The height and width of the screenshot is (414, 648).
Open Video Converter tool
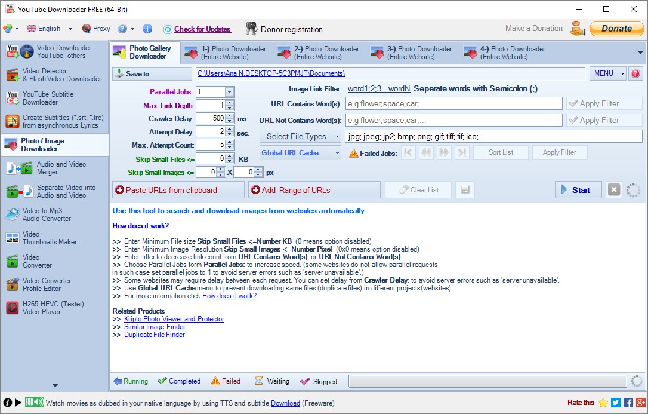(x=54, y=261)
